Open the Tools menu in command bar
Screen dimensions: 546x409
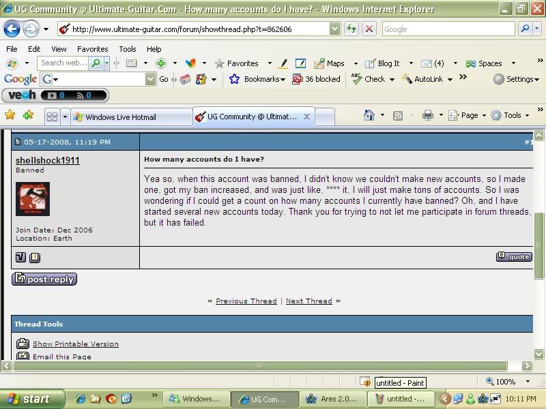pos(510,115)
